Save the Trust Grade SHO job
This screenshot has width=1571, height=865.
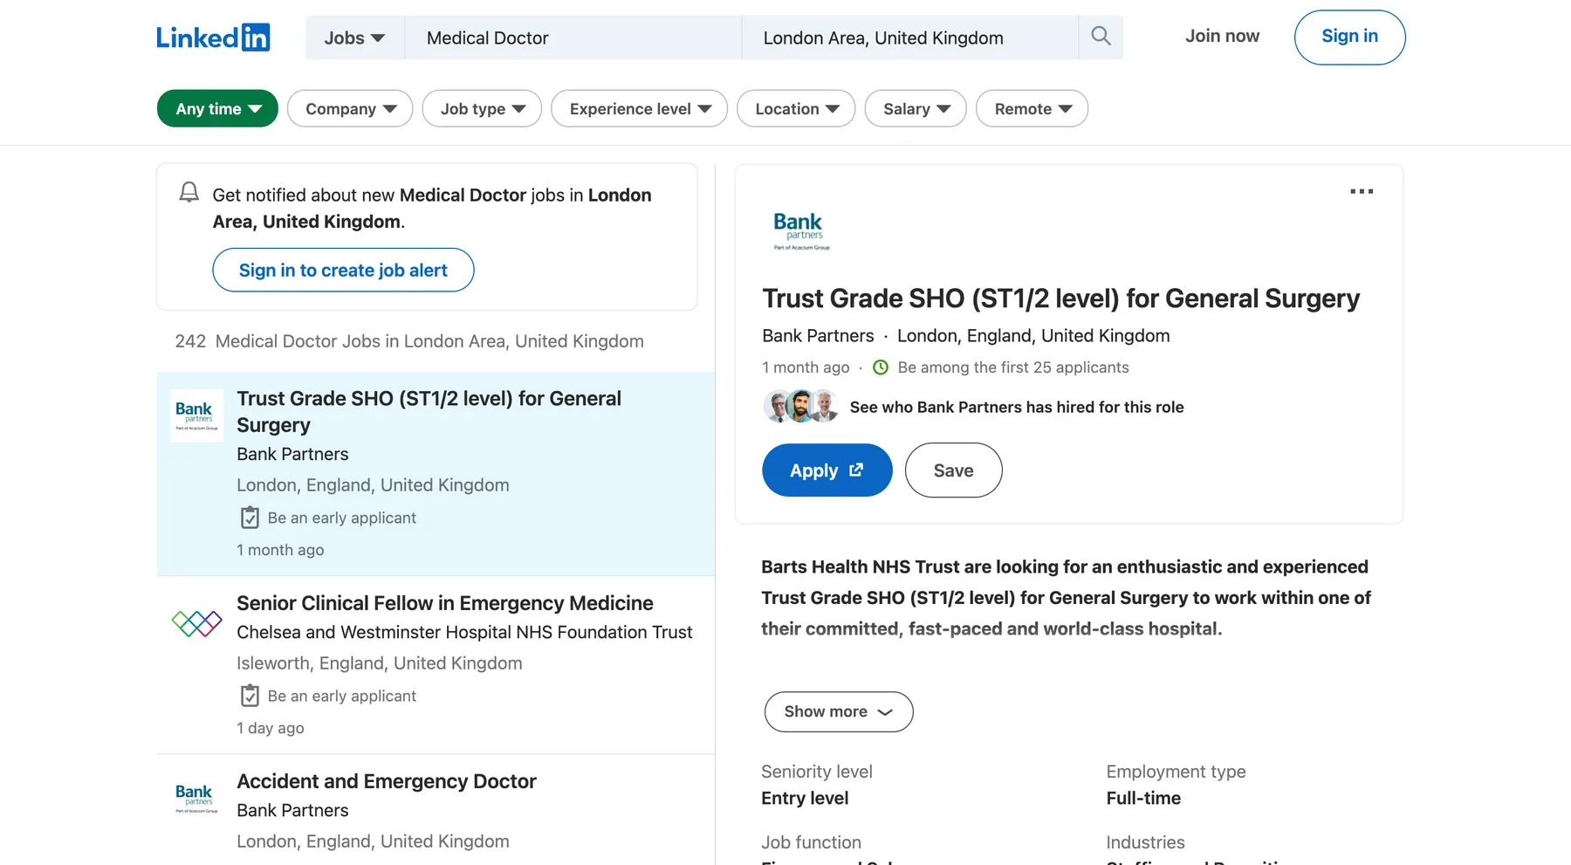click(x=953, y=470)
